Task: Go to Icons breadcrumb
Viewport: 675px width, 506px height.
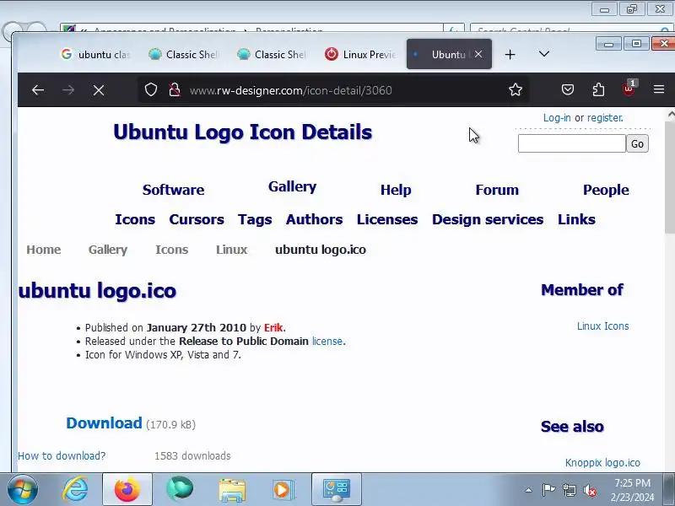Action: coord(172,250)
